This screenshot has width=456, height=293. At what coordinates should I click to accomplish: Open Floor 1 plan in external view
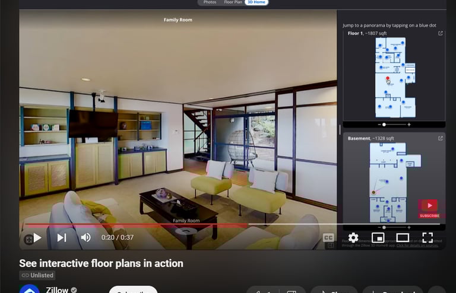point(441,33)
